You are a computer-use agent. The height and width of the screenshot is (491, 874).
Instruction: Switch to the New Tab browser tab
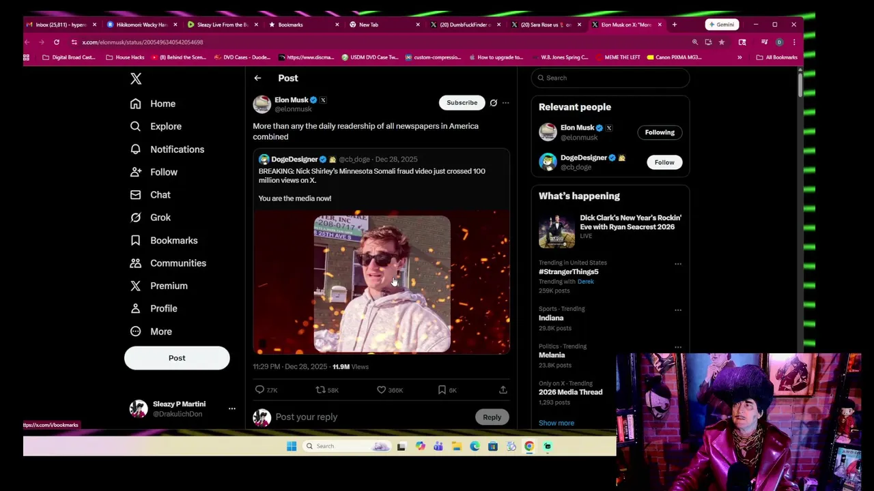[384, 25]
